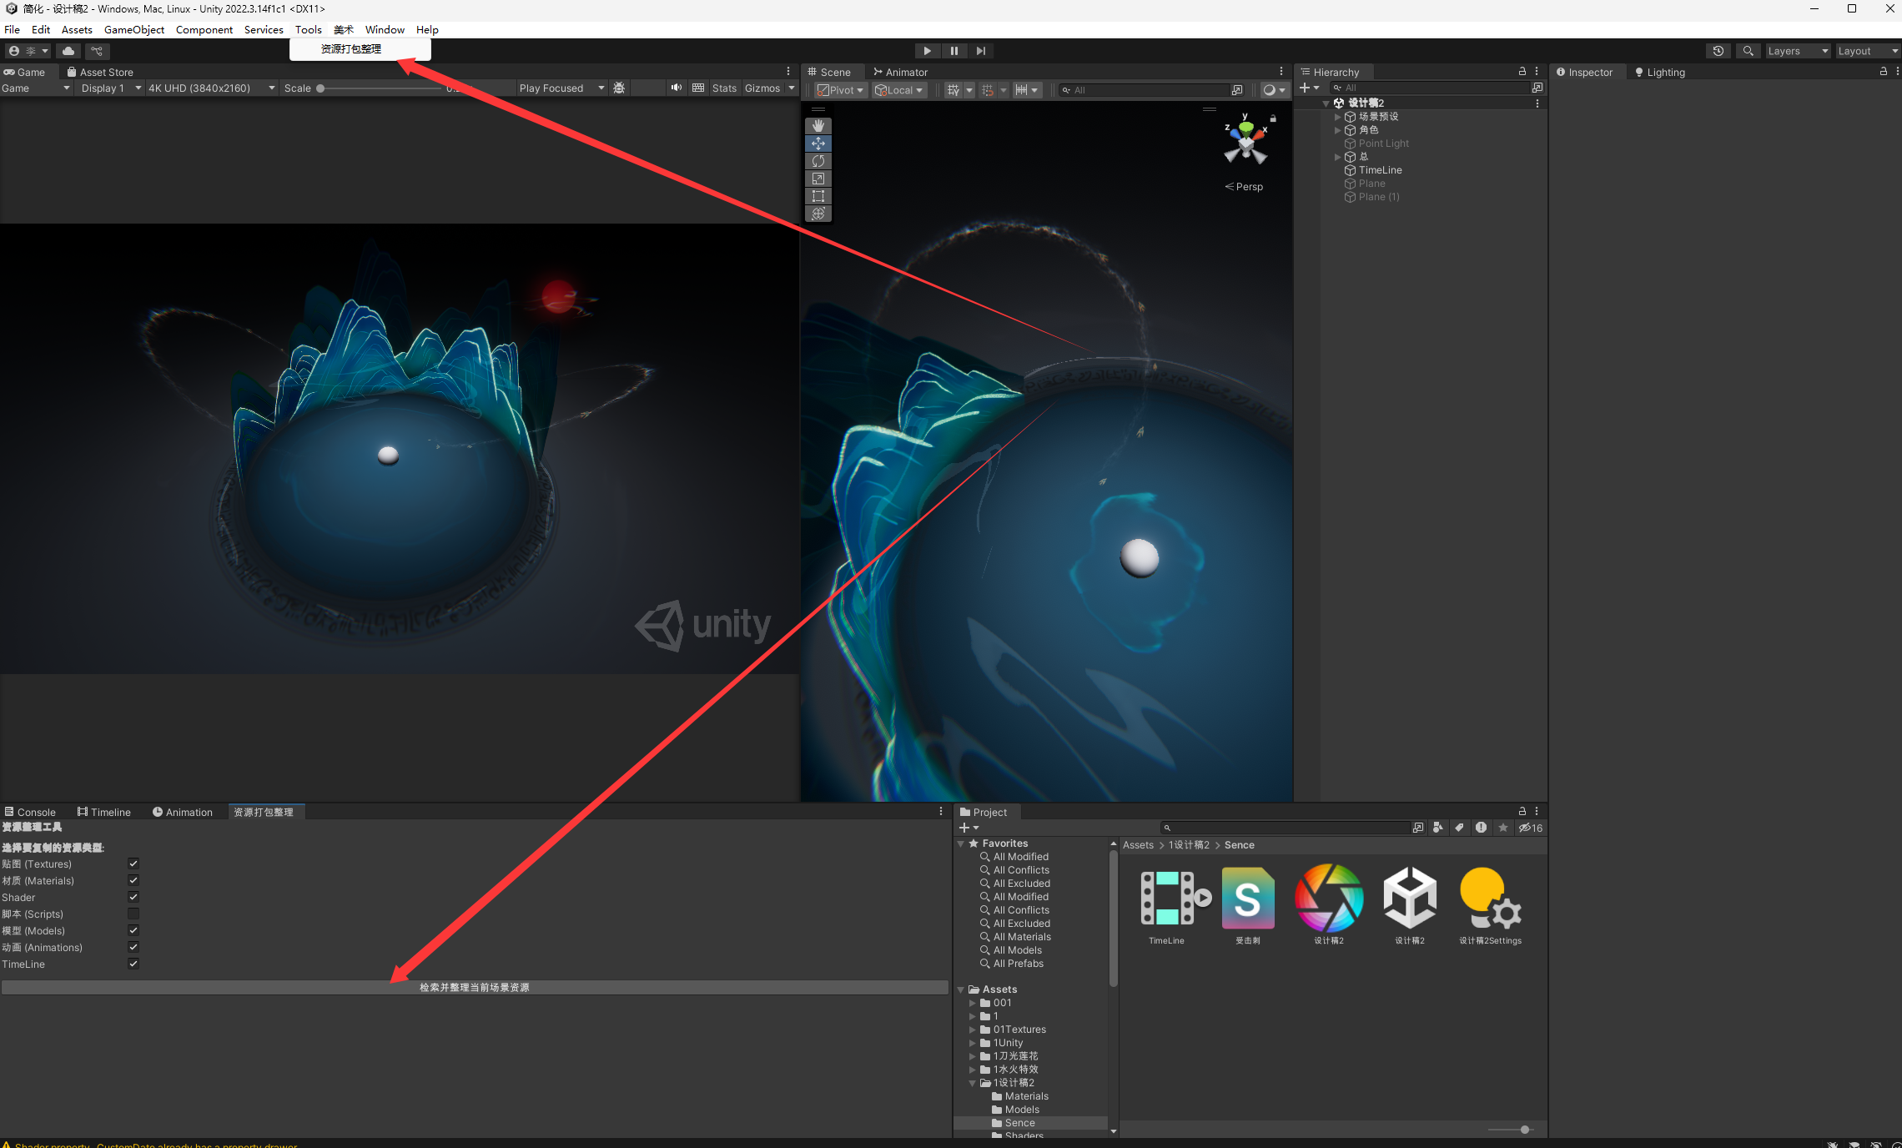This screenshot has height=1148, width=1902.
Task: Click the orientation gizmo in Scene view
Action: pos(1245,142)
